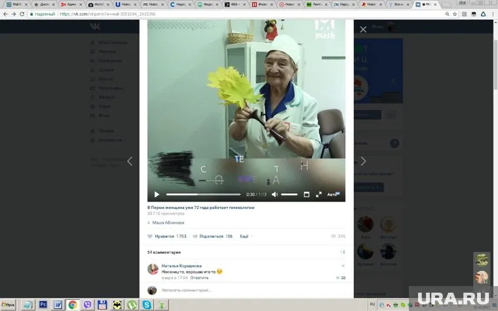The width and height of the screenshot is (498, 311).
Task: Seek along the video progress bar
Action: point(203,194)
